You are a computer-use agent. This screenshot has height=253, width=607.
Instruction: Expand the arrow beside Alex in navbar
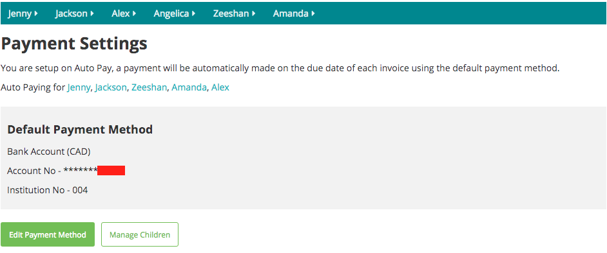pyautogui.click(x=134, y=13)
